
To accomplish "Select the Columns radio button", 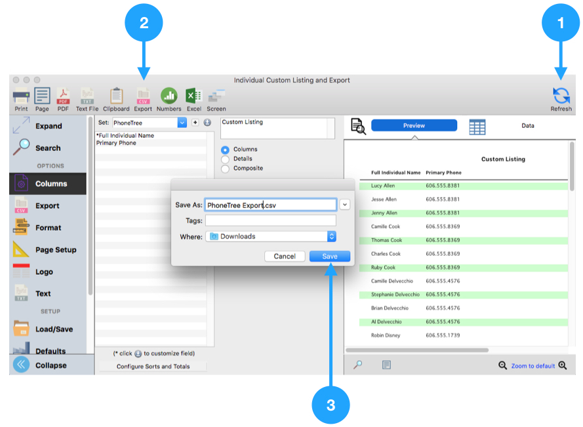I will (x=226, y=150).
